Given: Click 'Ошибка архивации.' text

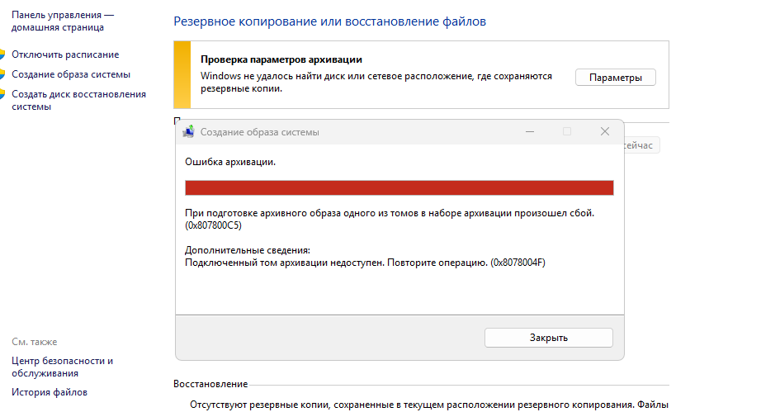Looking at the screenshot, I should tap(230, 162).
